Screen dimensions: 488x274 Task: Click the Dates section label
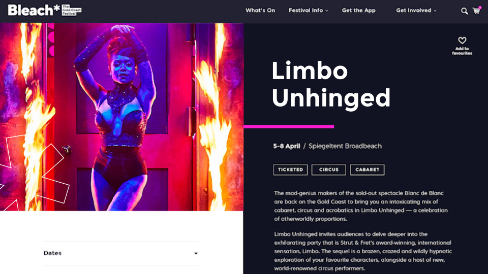click(52, 253)
